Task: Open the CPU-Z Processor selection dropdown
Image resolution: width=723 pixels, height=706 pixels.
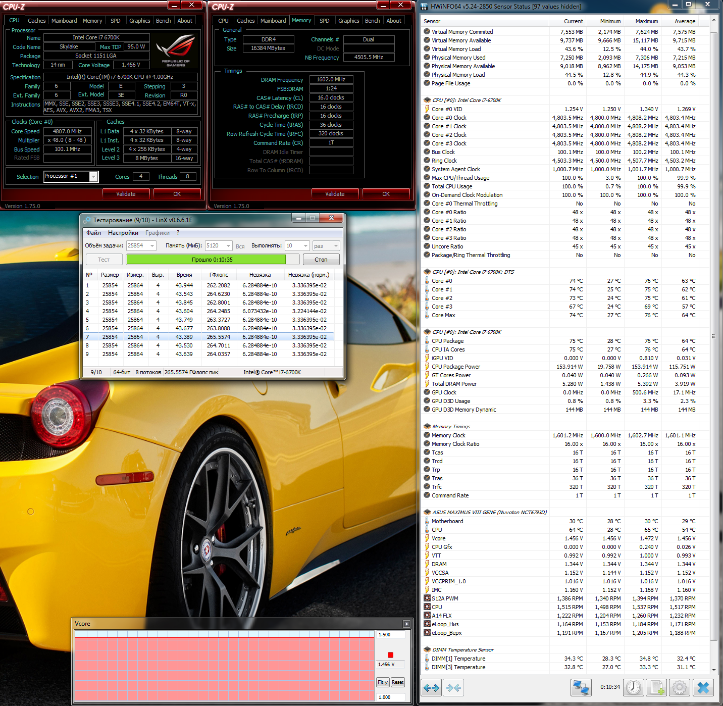Action: tap(93, 176)
